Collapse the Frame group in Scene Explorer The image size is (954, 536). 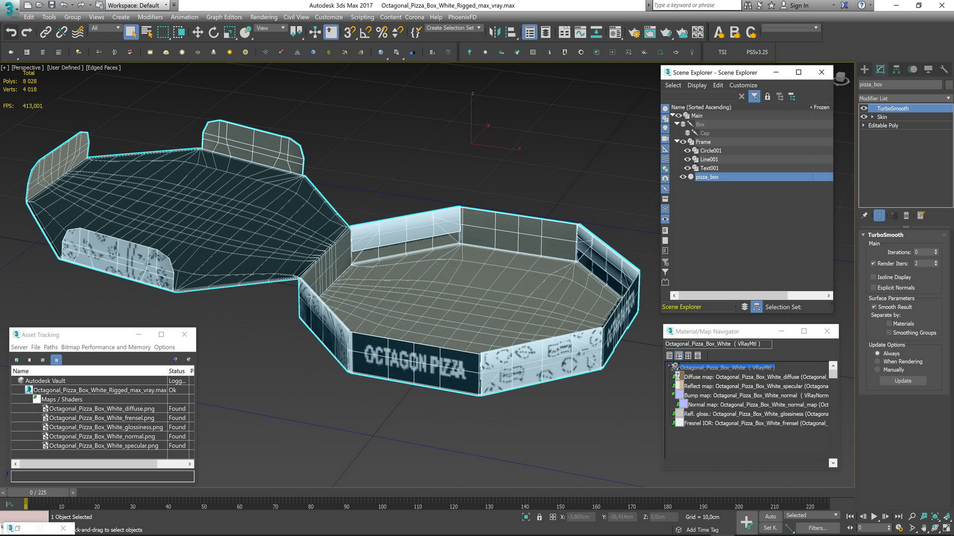tap(677, 141)
